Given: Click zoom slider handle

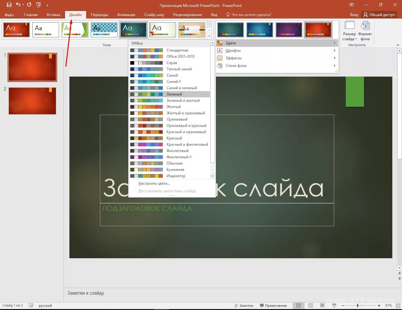Looking at the screenshot, I should point(358,305).
